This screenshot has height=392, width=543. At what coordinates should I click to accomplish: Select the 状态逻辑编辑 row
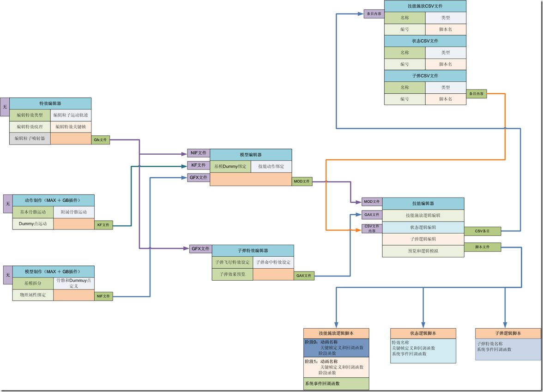tap(423, 228)
